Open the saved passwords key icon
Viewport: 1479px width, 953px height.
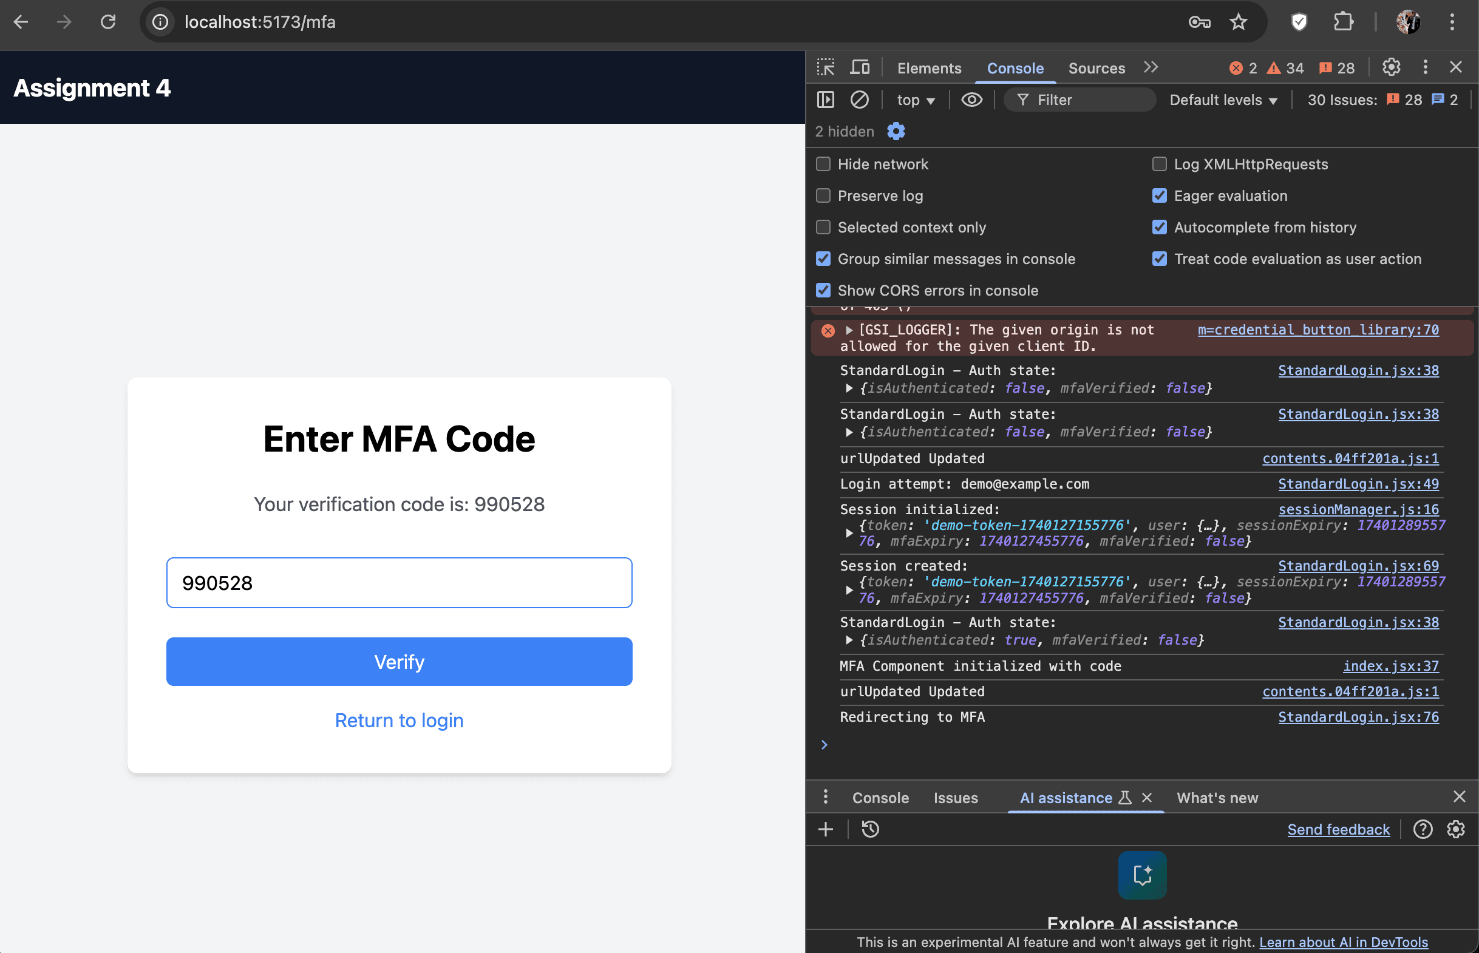coord(1199,22)
